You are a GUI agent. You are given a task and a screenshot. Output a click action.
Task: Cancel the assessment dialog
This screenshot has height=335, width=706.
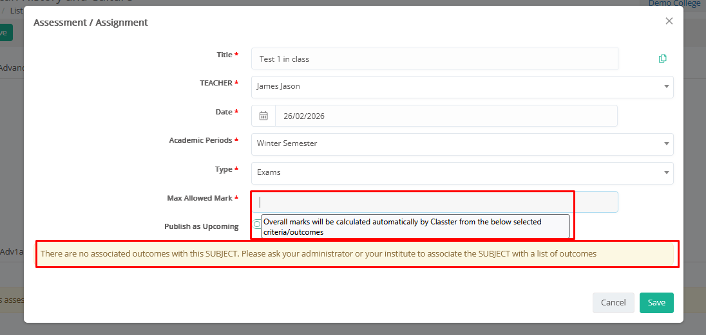[613, 302]
